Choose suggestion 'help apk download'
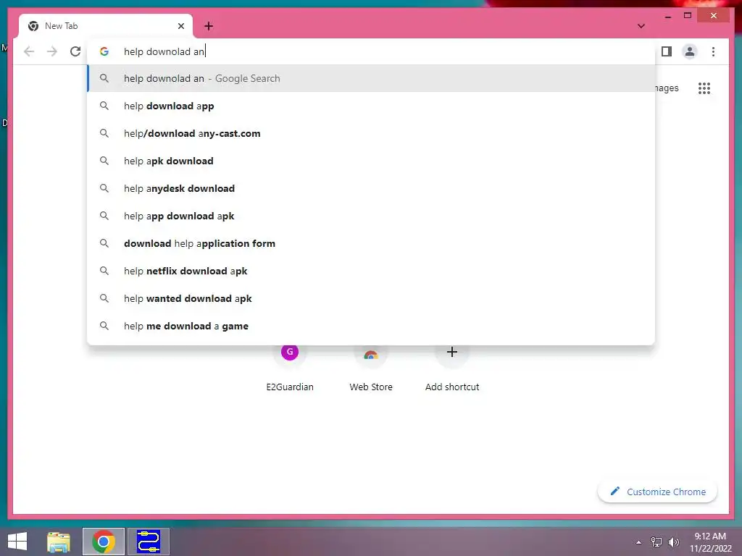Image resolution: width=742 pixels, height=556 pixels. click(x=371, y=161)
